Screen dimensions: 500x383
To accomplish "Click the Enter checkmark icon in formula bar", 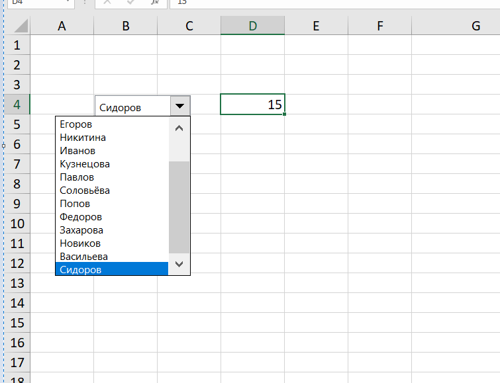I will coord(130,3).
